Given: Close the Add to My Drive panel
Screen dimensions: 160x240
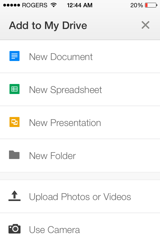Looking at the screenshot, I should coord(145,25).
